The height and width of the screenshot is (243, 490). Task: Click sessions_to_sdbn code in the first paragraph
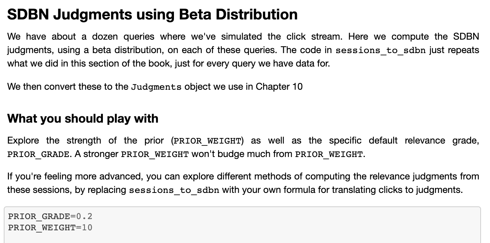[380, 50]
